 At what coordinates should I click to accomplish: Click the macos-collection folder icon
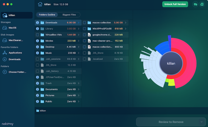click(x=89, y=23)
